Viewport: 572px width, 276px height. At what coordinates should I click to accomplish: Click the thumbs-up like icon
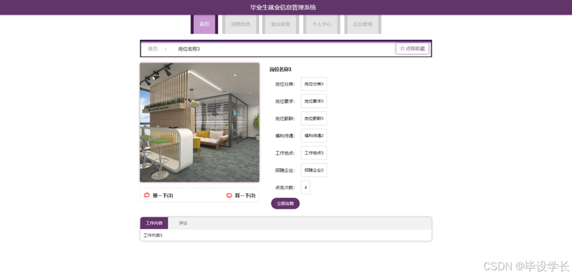click(147, 195)
